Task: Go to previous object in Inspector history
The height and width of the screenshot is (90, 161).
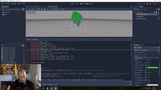Action: [x=154, y=48]
